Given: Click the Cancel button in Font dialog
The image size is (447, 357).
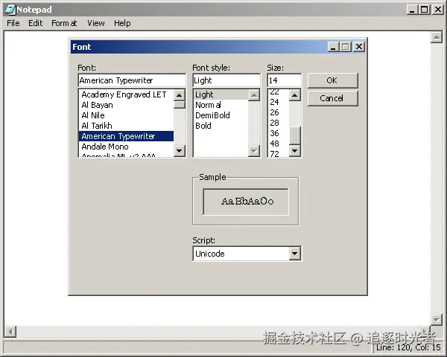Looking at the screenshot, I should click(x=332, y=98).
